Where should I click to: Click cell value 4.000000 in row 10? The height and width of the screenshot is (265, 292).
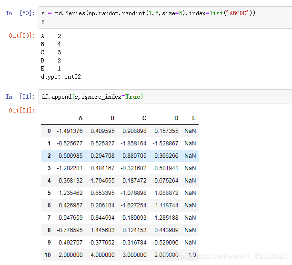(x=102, y=255)
